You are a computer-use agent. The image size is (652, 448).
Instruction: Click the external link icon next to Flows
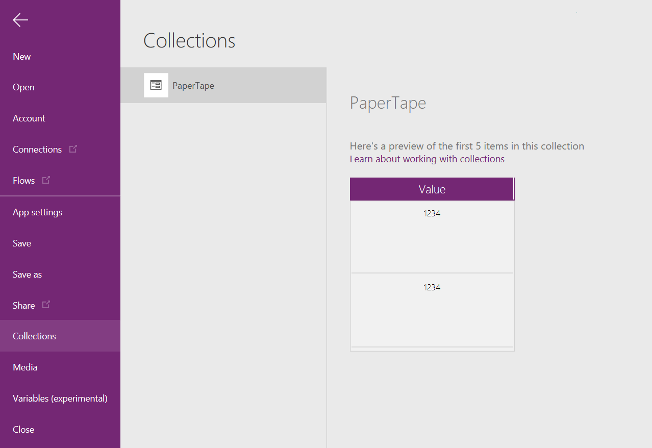(46, 180)
